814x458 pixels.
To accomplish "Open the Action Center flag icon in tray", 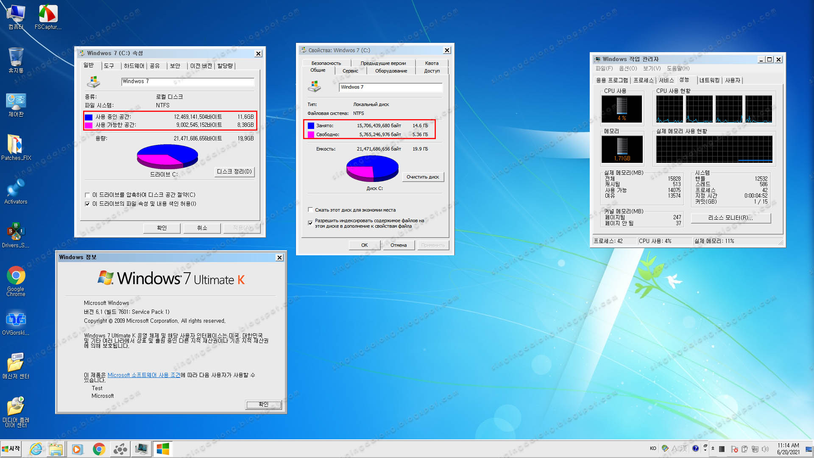I will (734, 449).
